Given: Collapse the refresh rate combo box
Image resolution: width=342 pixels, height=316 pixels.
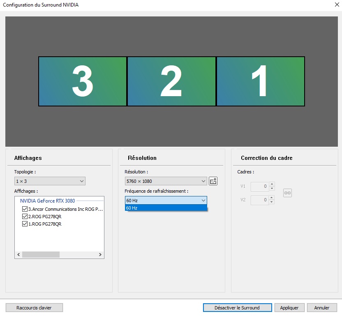Looking at the screenshot, I should coord(166,200).
